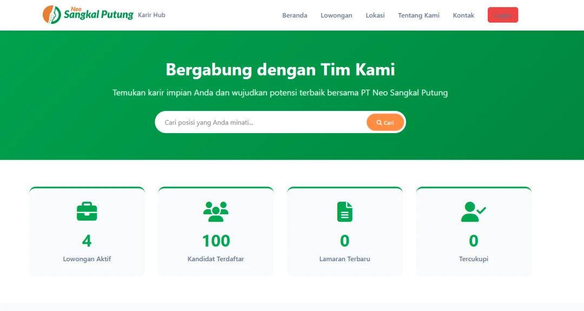
Task: Open the Beranda menu item
Action: tap(295, 15)
